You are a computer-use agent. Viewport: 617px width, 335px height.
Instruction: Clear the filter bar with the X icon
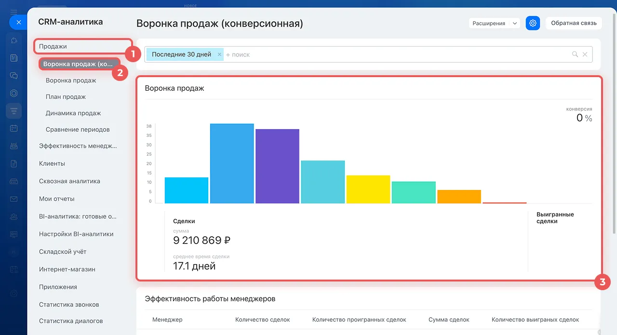tap(585, 54)
